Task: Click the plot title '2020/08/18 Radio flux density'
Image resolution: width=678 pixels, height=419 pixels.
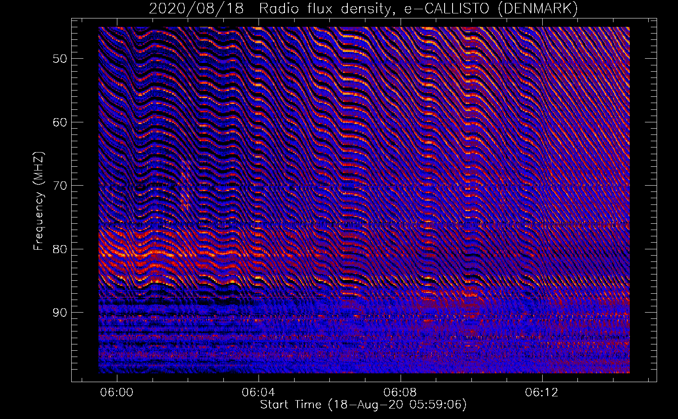Action: 363,8
